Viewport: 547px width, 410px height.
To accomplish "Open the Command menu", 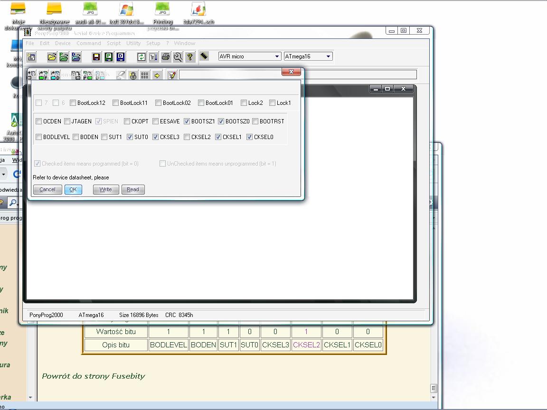I will point(89,43).
